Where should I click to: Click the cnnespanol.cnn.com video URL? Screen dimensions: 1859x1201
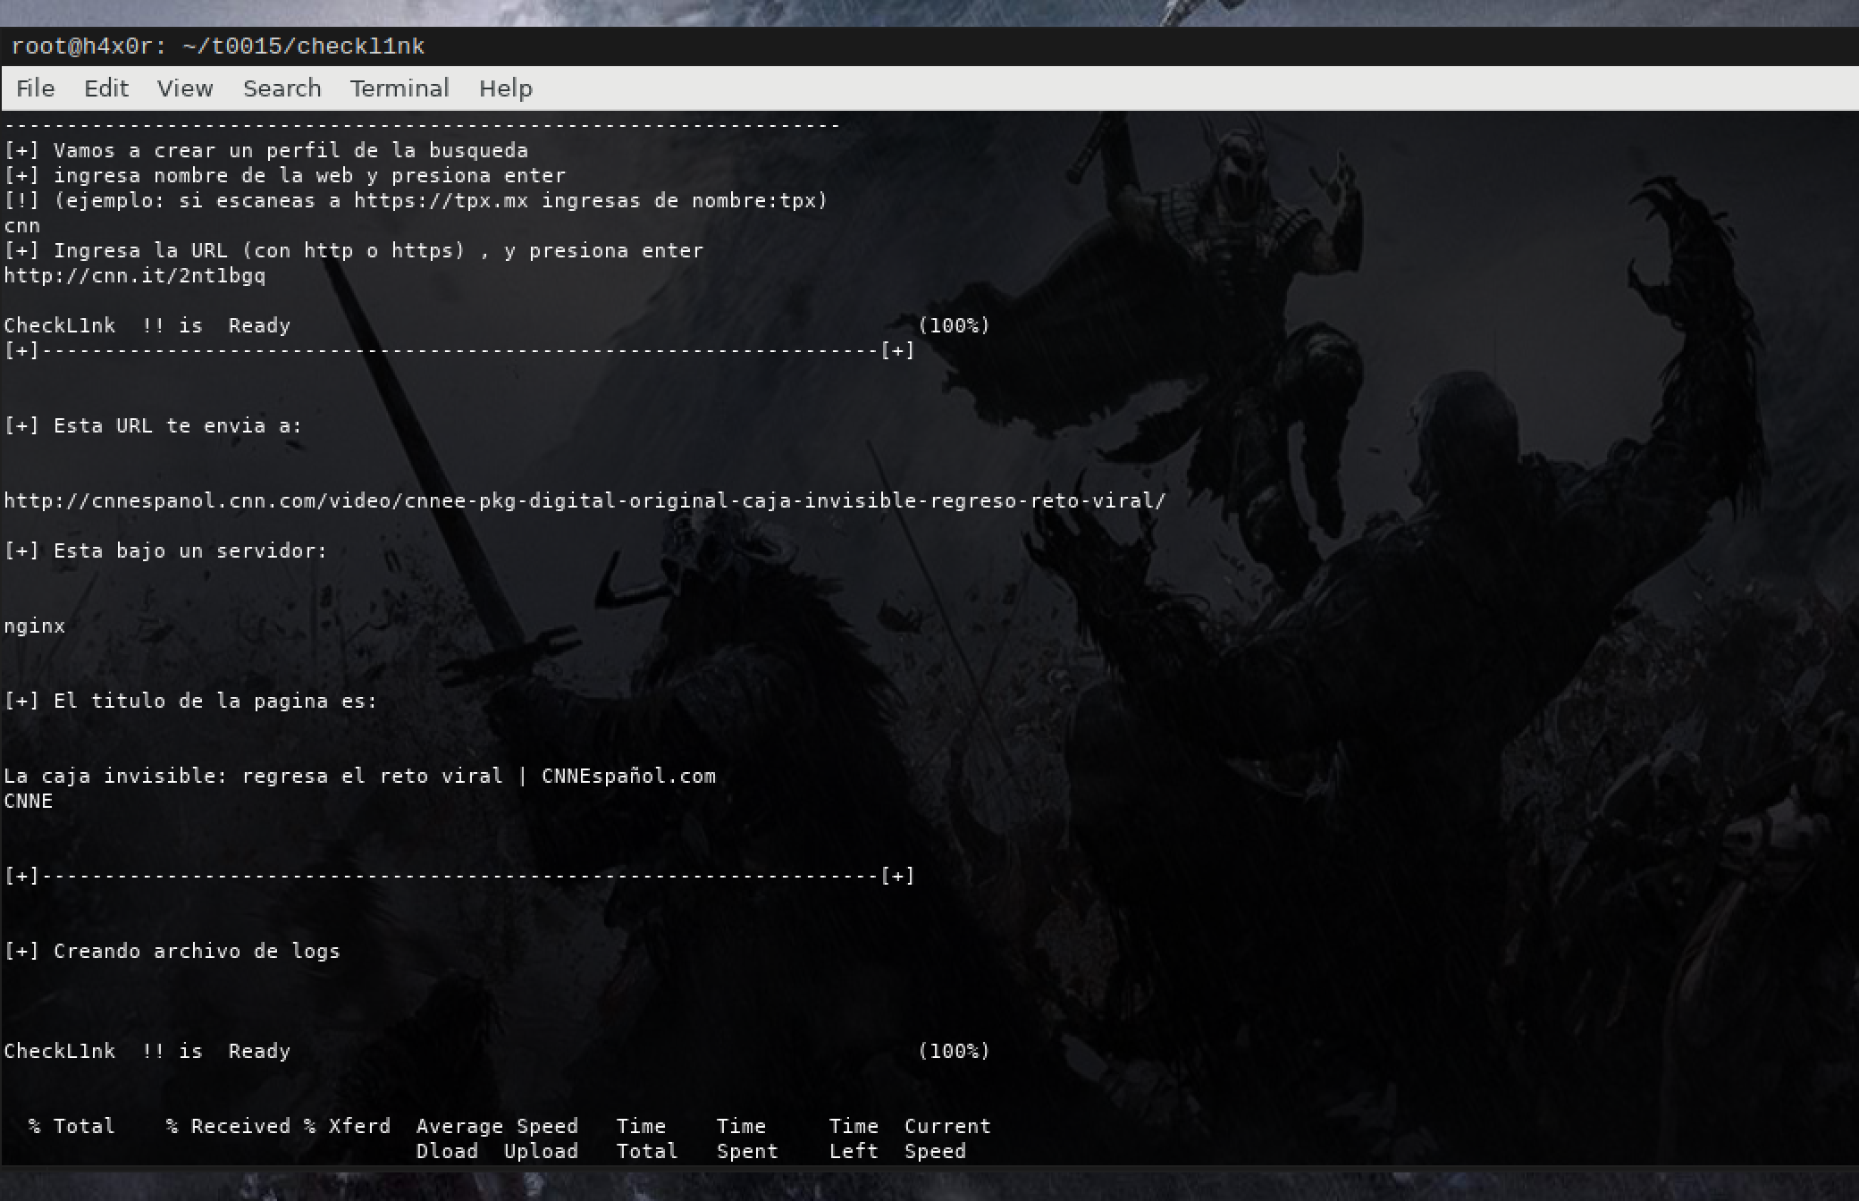click(x=585, y=501)
